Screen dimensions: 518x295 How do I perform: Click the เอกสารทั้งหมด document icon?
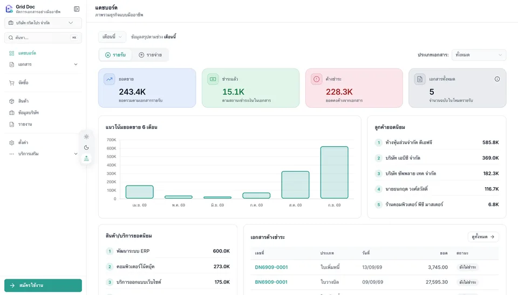tap(420, 79)
